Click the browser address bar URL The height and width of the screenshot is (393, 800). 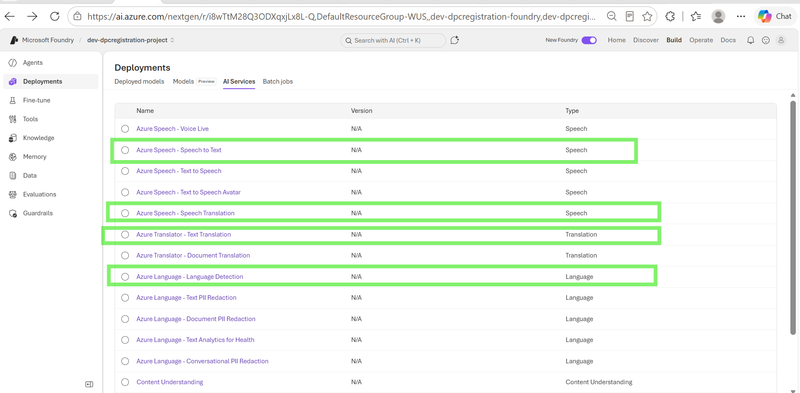pos(341,16)
